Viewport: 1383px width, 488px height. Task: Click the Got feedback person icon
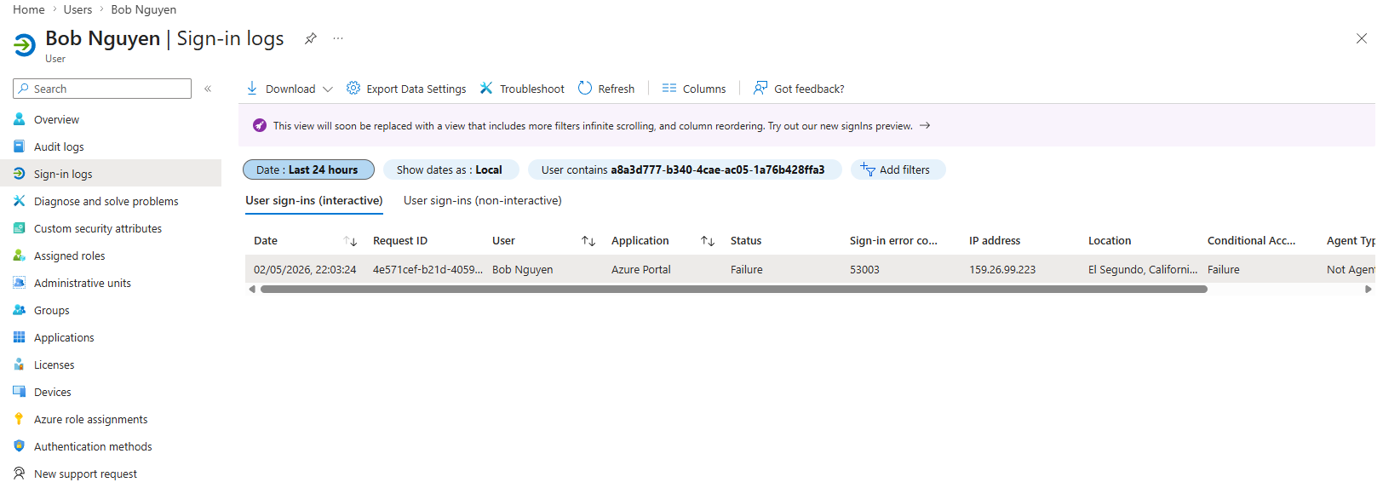760,88
